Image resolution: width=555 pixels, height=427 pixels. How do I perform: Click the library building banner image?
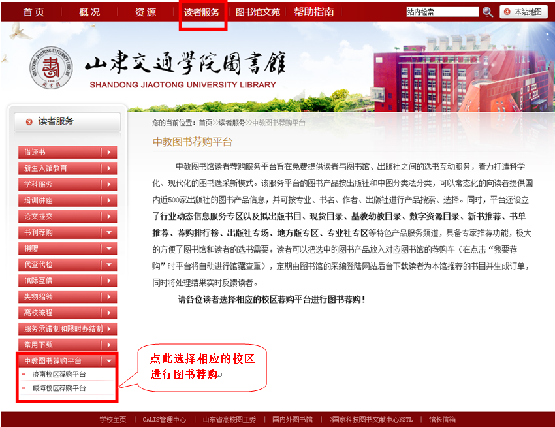coord(464,72)
